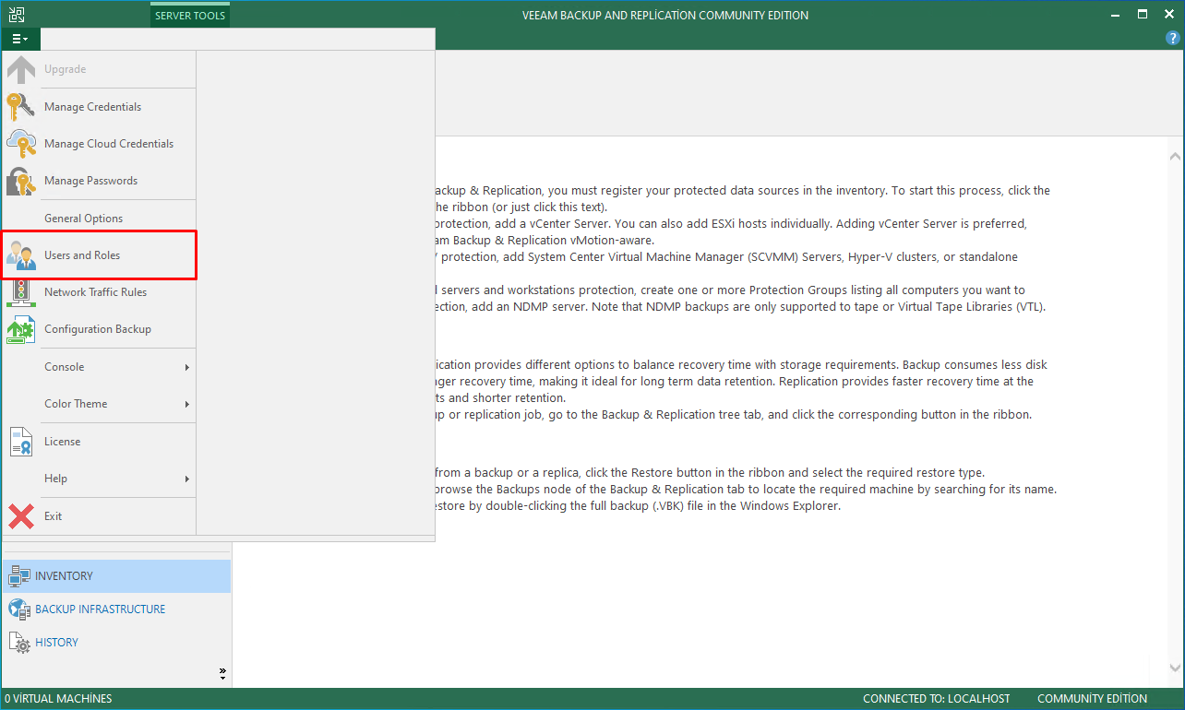1185x710 pixels.
Task: Open General Options menu item
Action: pyautogui.click(x=100, y=219)
